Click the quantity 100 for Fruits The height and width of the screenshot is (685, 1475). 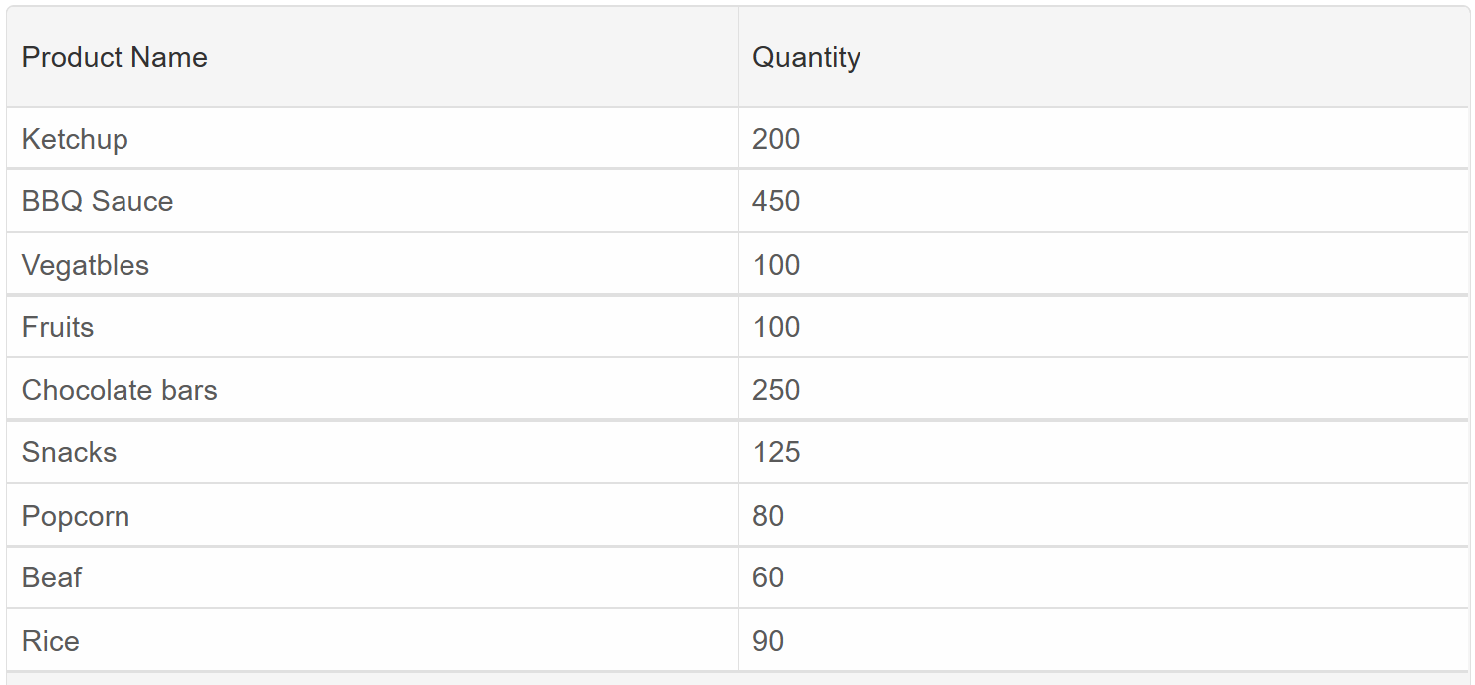1104,327
